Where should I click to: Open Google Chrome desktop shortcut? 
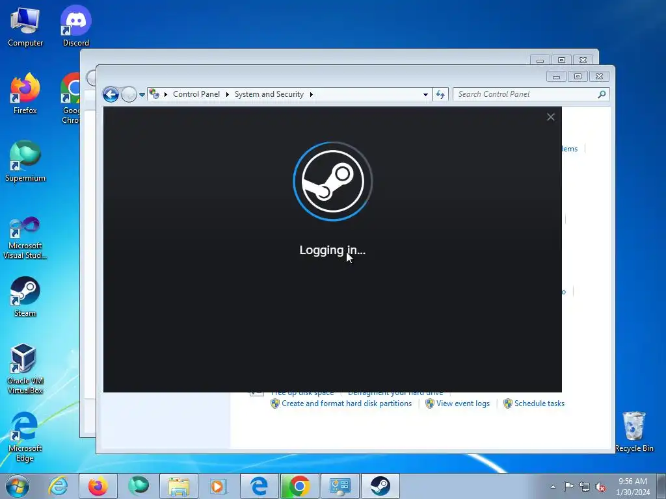[x=70, y=99]
